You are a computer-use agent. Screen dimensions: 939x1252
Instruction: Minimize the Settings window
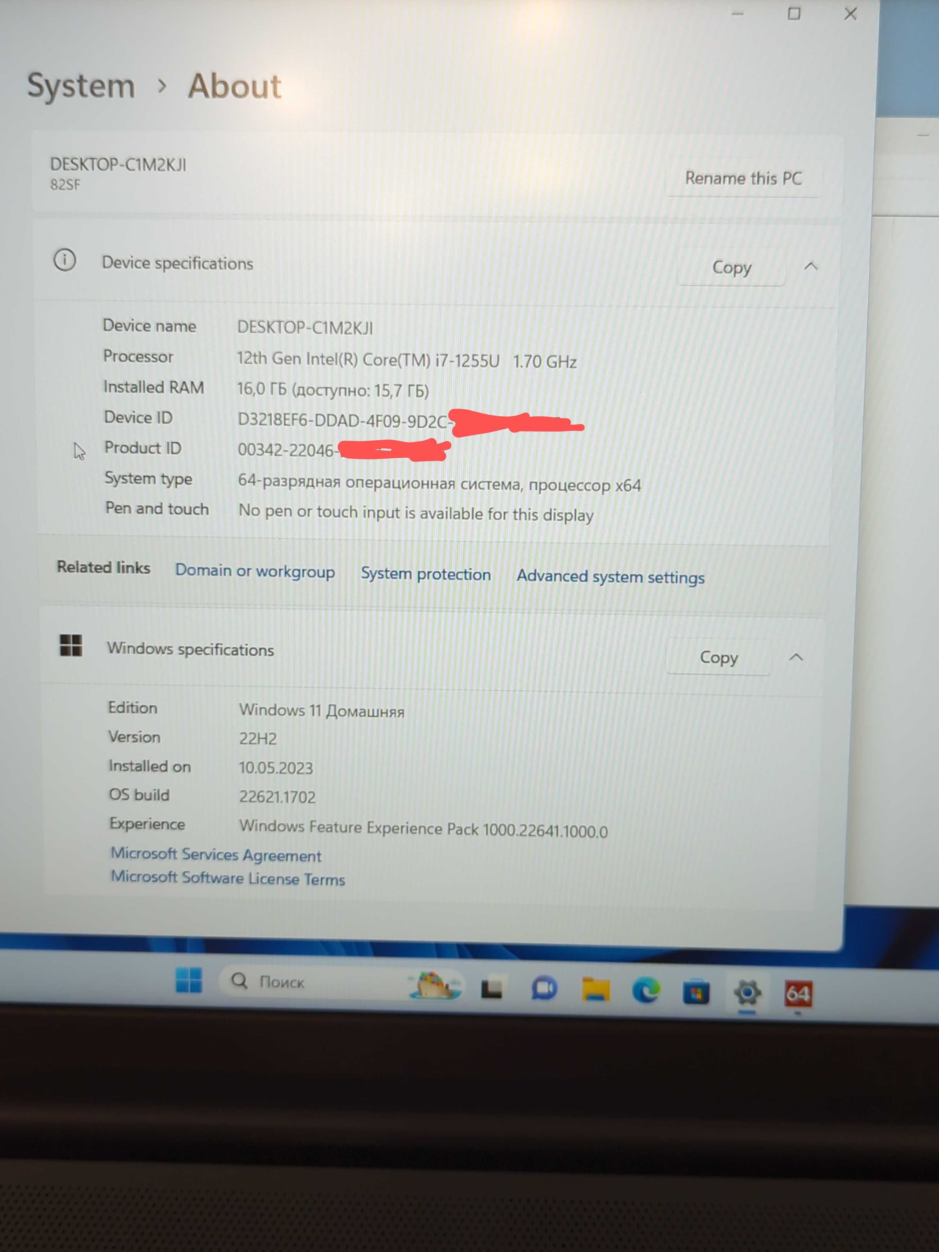tap(737, 14)
